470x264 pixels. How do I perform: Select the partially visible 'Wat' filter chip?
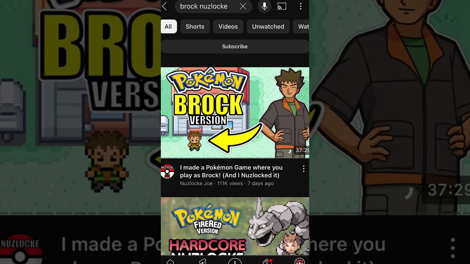(301, 26)
